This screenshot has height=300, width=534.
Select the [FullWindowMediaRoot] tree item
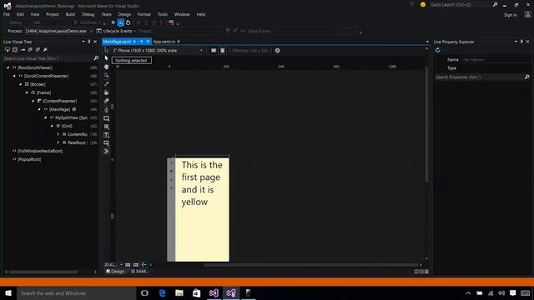(40, 151)
